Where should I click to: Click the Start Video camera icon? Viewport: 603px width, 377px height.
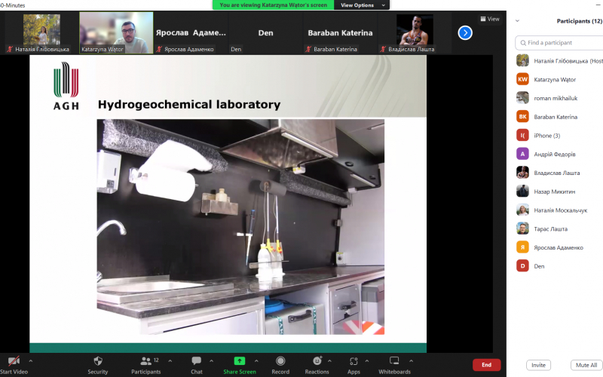click(14, 361)
